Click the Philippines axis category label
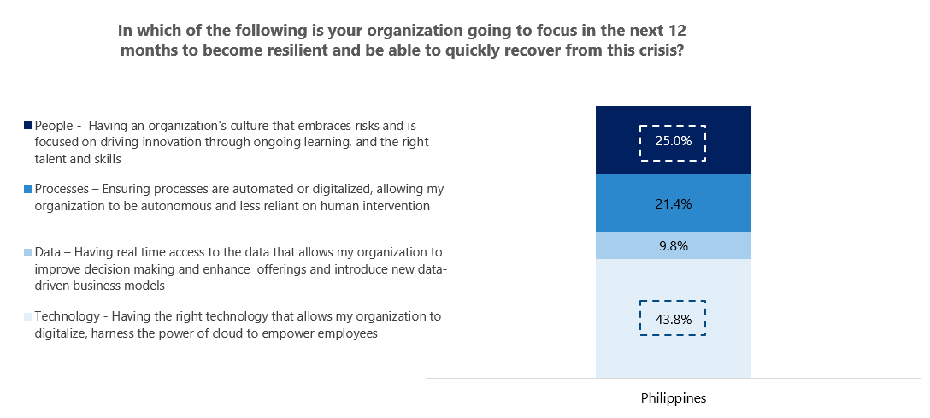This screenshot has width=930, height=418. 674,398
